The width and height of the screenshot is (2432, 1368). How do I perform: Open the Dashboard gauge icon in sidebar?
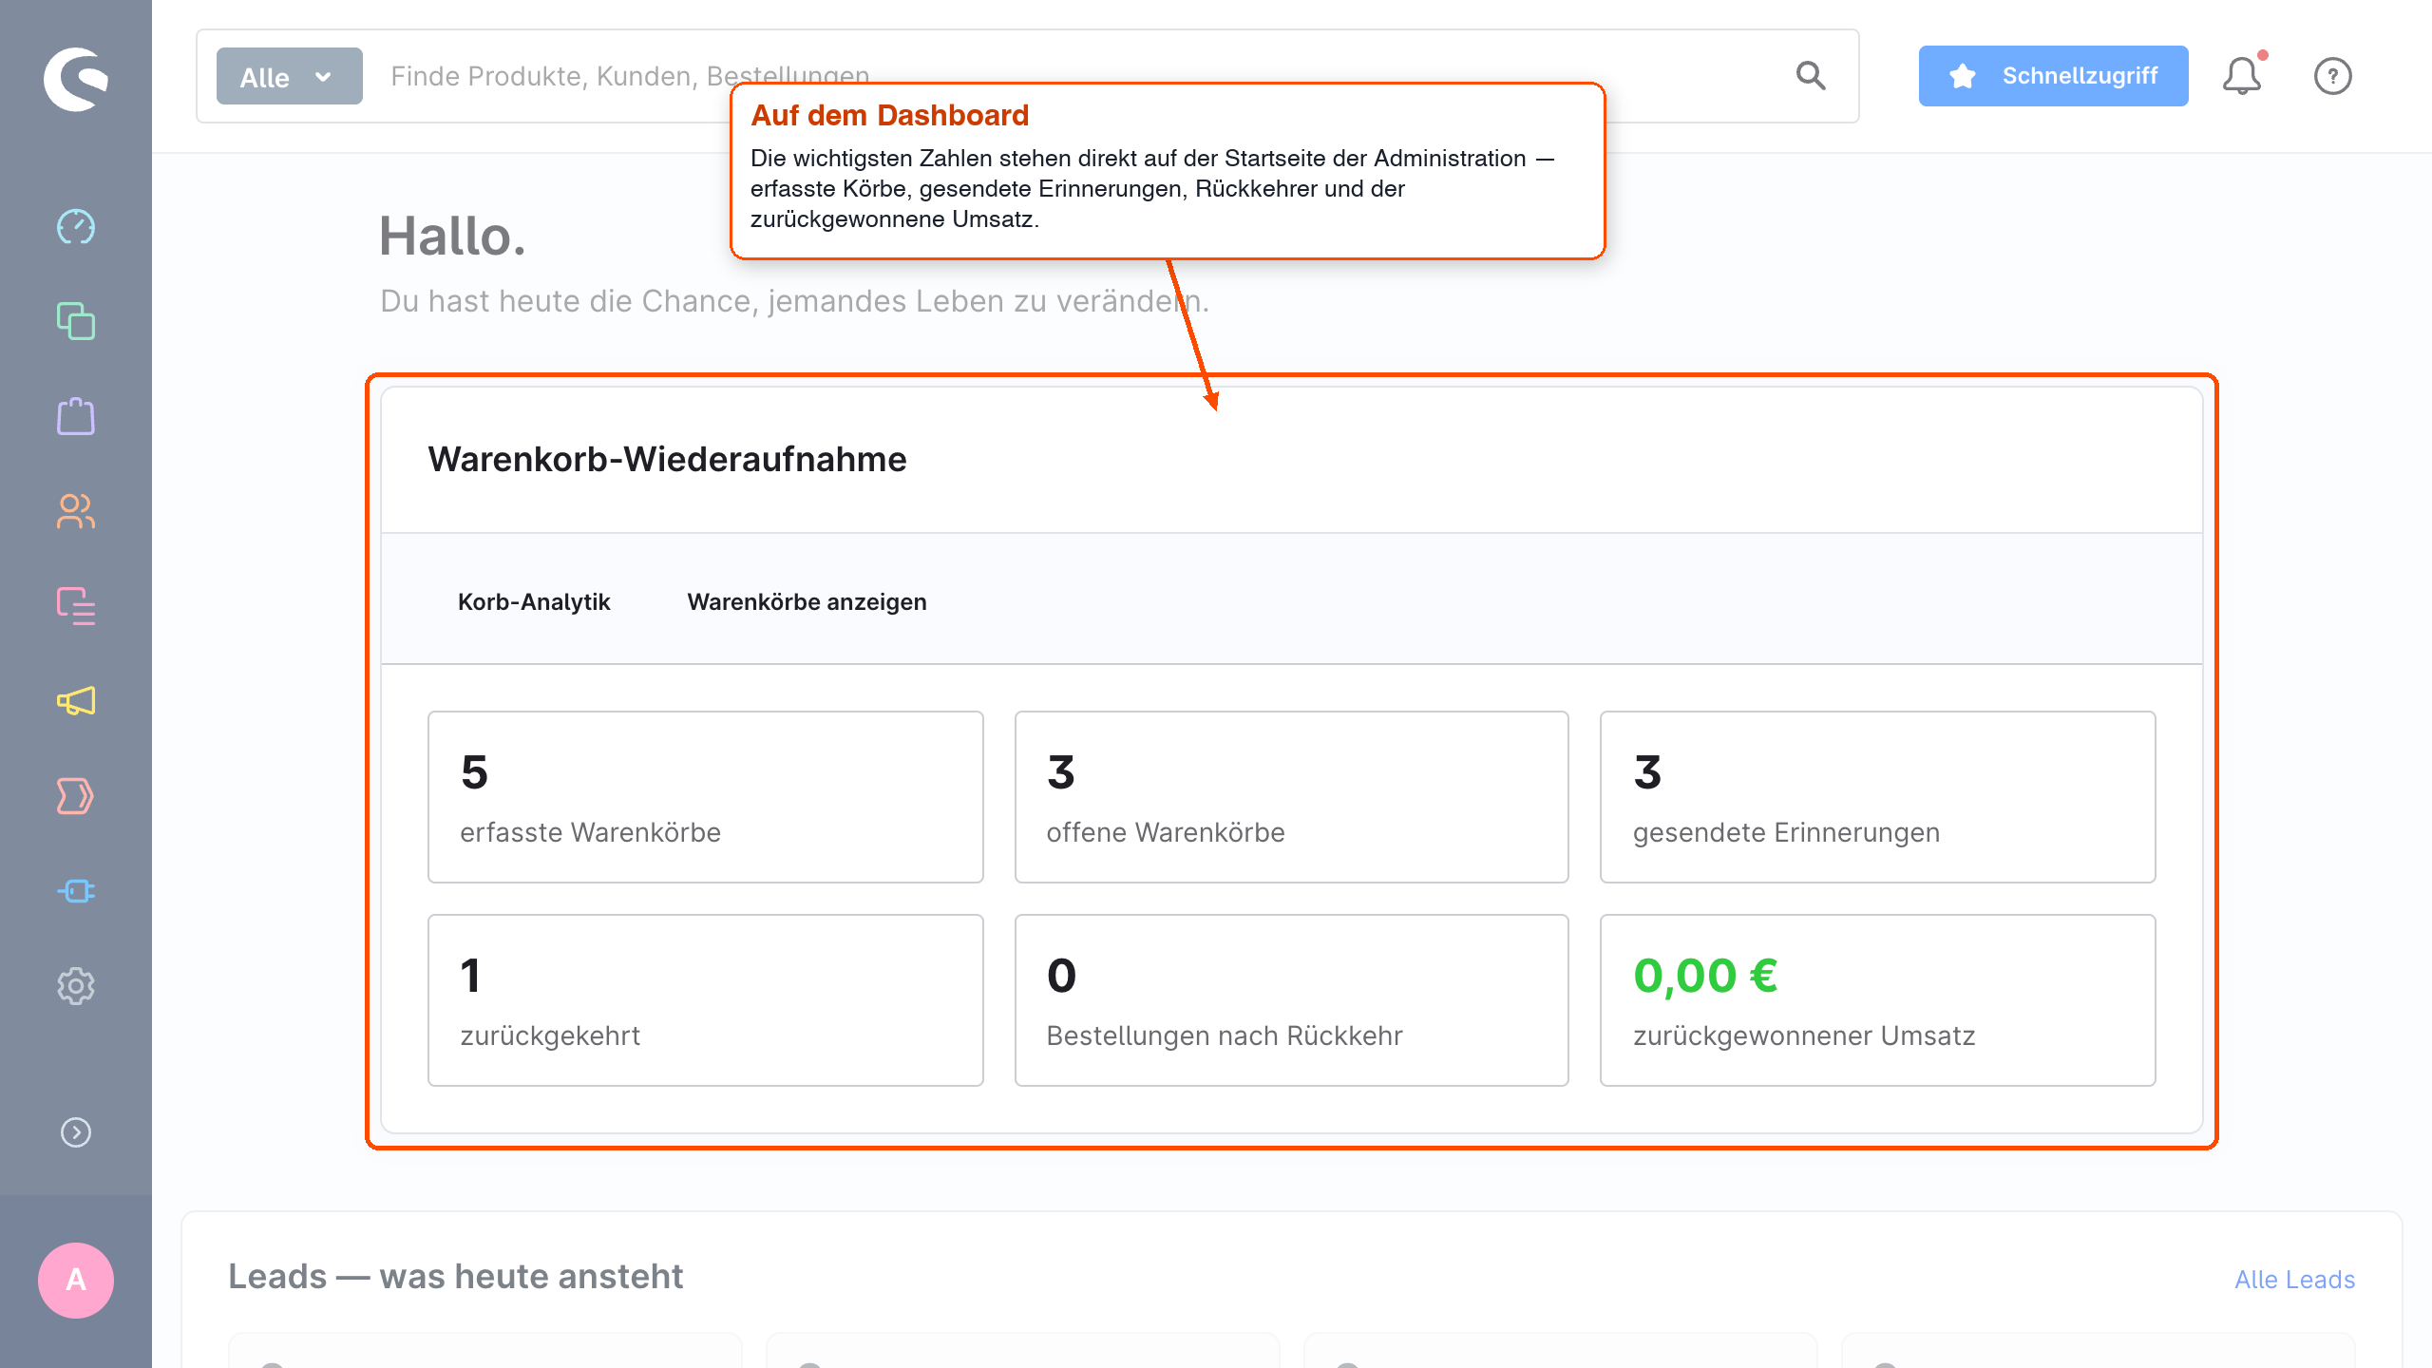point(76,227)
